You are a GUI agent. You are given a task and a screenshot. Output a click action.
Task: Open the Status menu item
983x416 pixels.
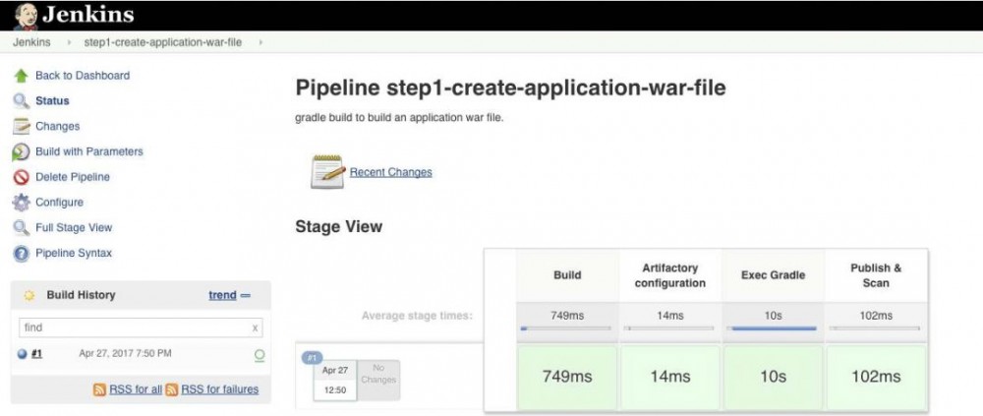(x=52, y=100)
